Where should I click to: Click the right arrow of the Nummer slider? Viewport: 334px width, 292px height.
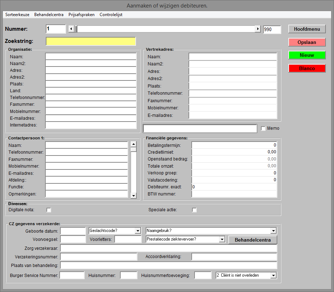click(x=258, y=29)
